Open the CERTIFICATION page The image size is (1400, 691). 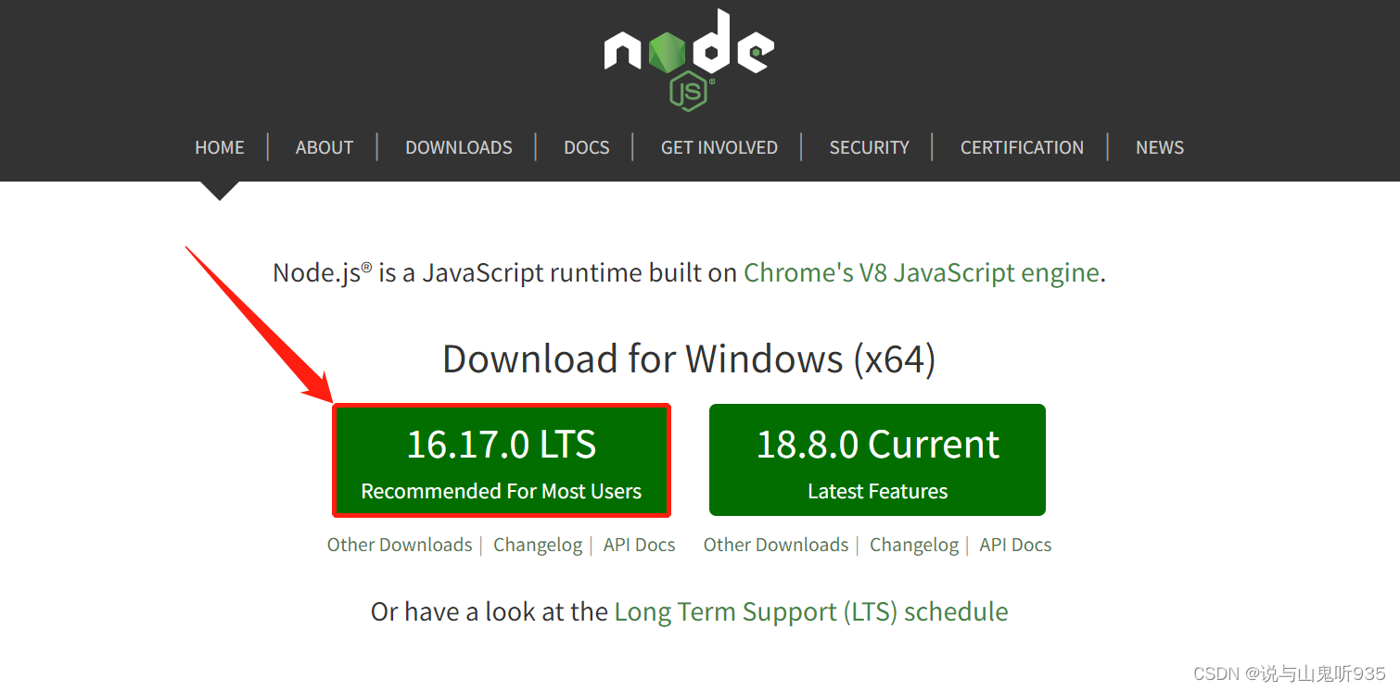point(1021,147)
